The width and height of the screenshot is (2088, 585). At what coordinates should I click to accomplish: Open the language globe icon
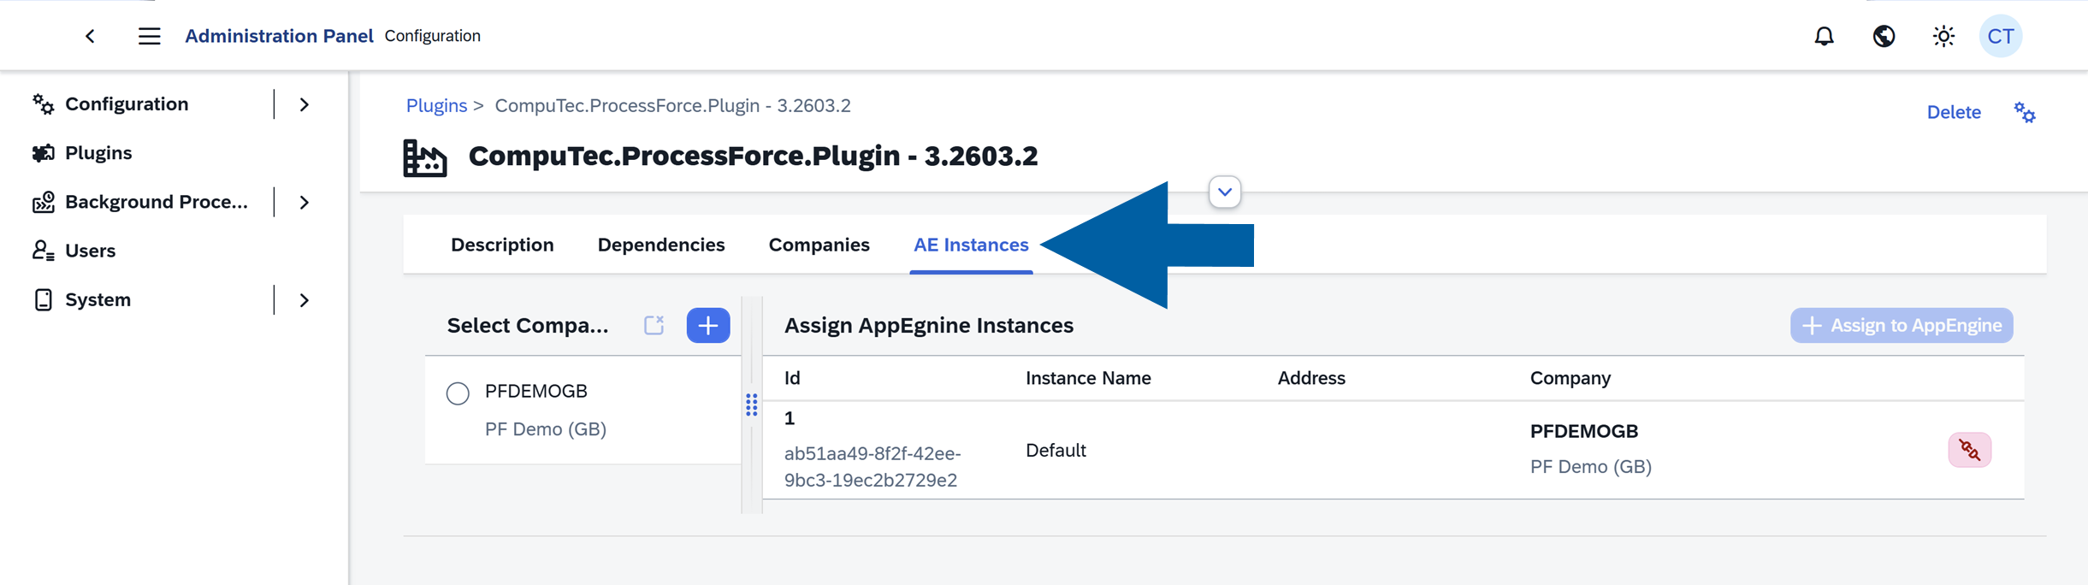(x=1884, y=36)
